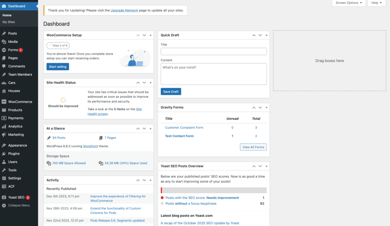The height and width of the screenshot is (226, 390).
Task: Click the SEO score progress bar
Action: pos(213,190)
